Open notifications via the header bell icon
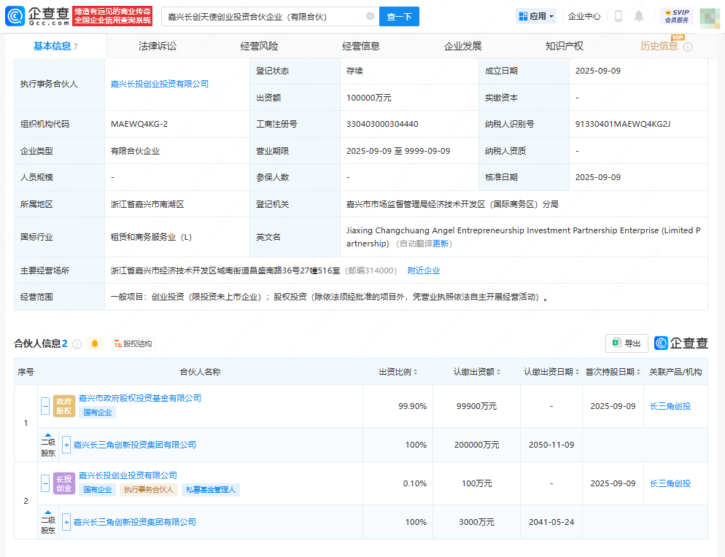Screen dimensions: 725x557 point(639,16)
